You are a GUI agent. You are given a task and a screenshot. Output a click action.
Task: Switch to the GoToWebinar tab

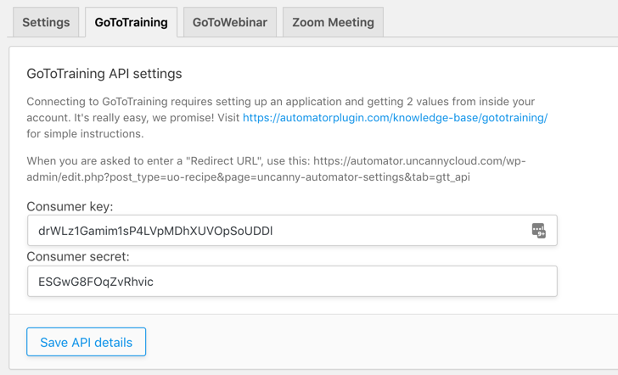(x=230, y=22)
